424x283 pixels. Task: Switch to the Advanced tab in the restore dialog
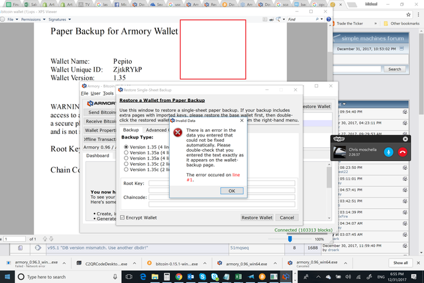click(156, 130)
